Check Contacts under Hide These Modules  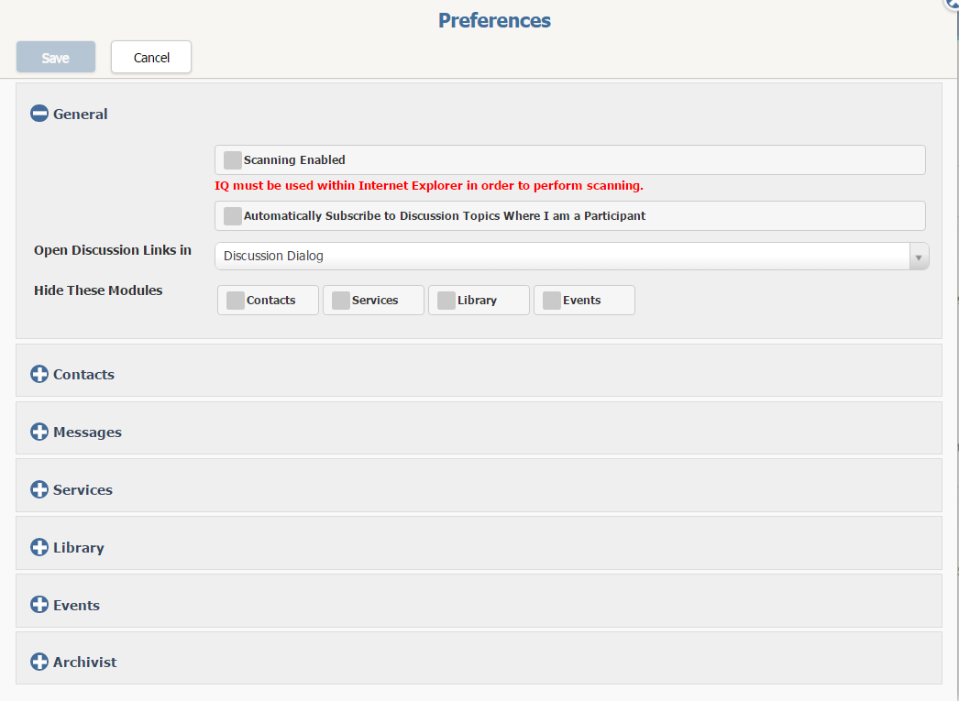[x=236, y=301]
